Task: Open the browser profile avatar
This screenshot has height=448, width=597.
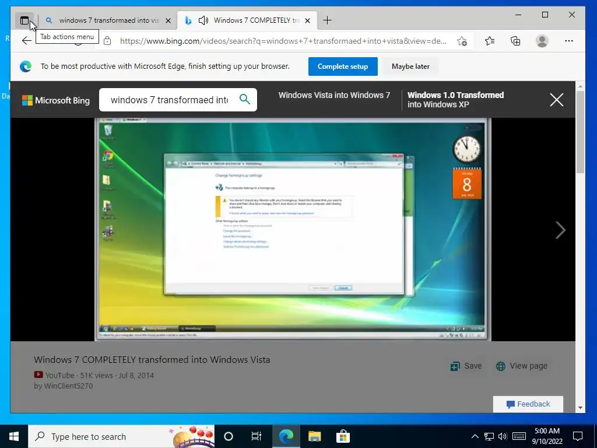Action: [542, 41]
